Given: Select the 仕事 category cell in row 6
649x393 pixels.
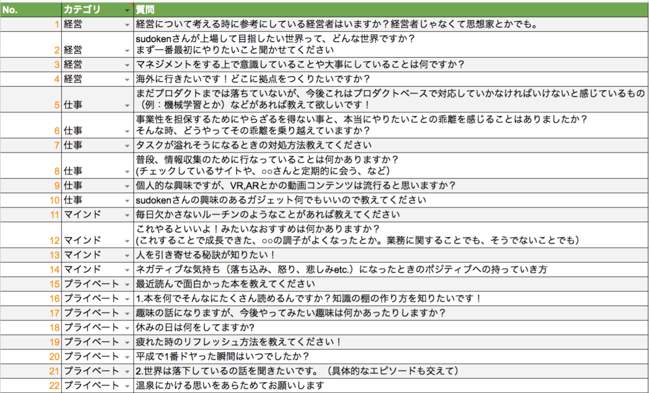Looking at the screenshot, I should pyautogui.click(x=97, y=125).
